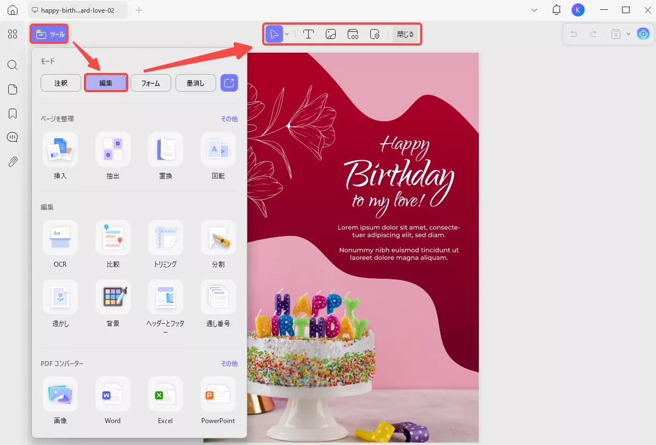
Task: Expand the selection tool dropdown arrow
Action: tap(287, 34)
